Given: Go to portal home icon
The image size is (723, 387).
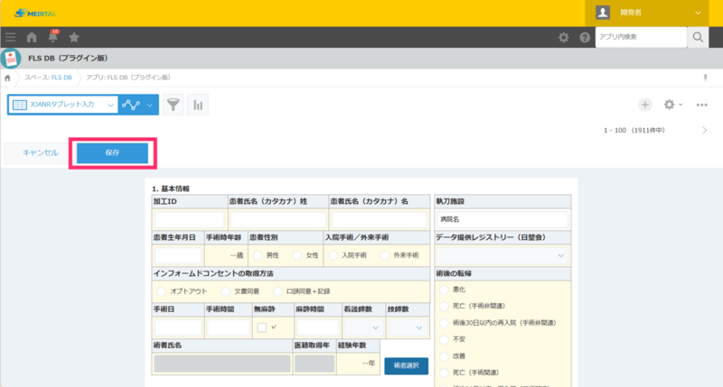Looking at the screenshot, I should pos(32,37).
